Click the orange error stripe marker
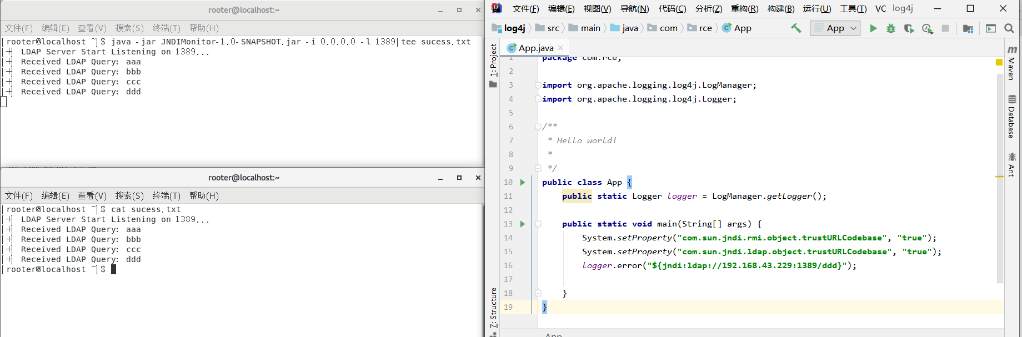Screen dimensions: 1022x337 coord(999,177)
